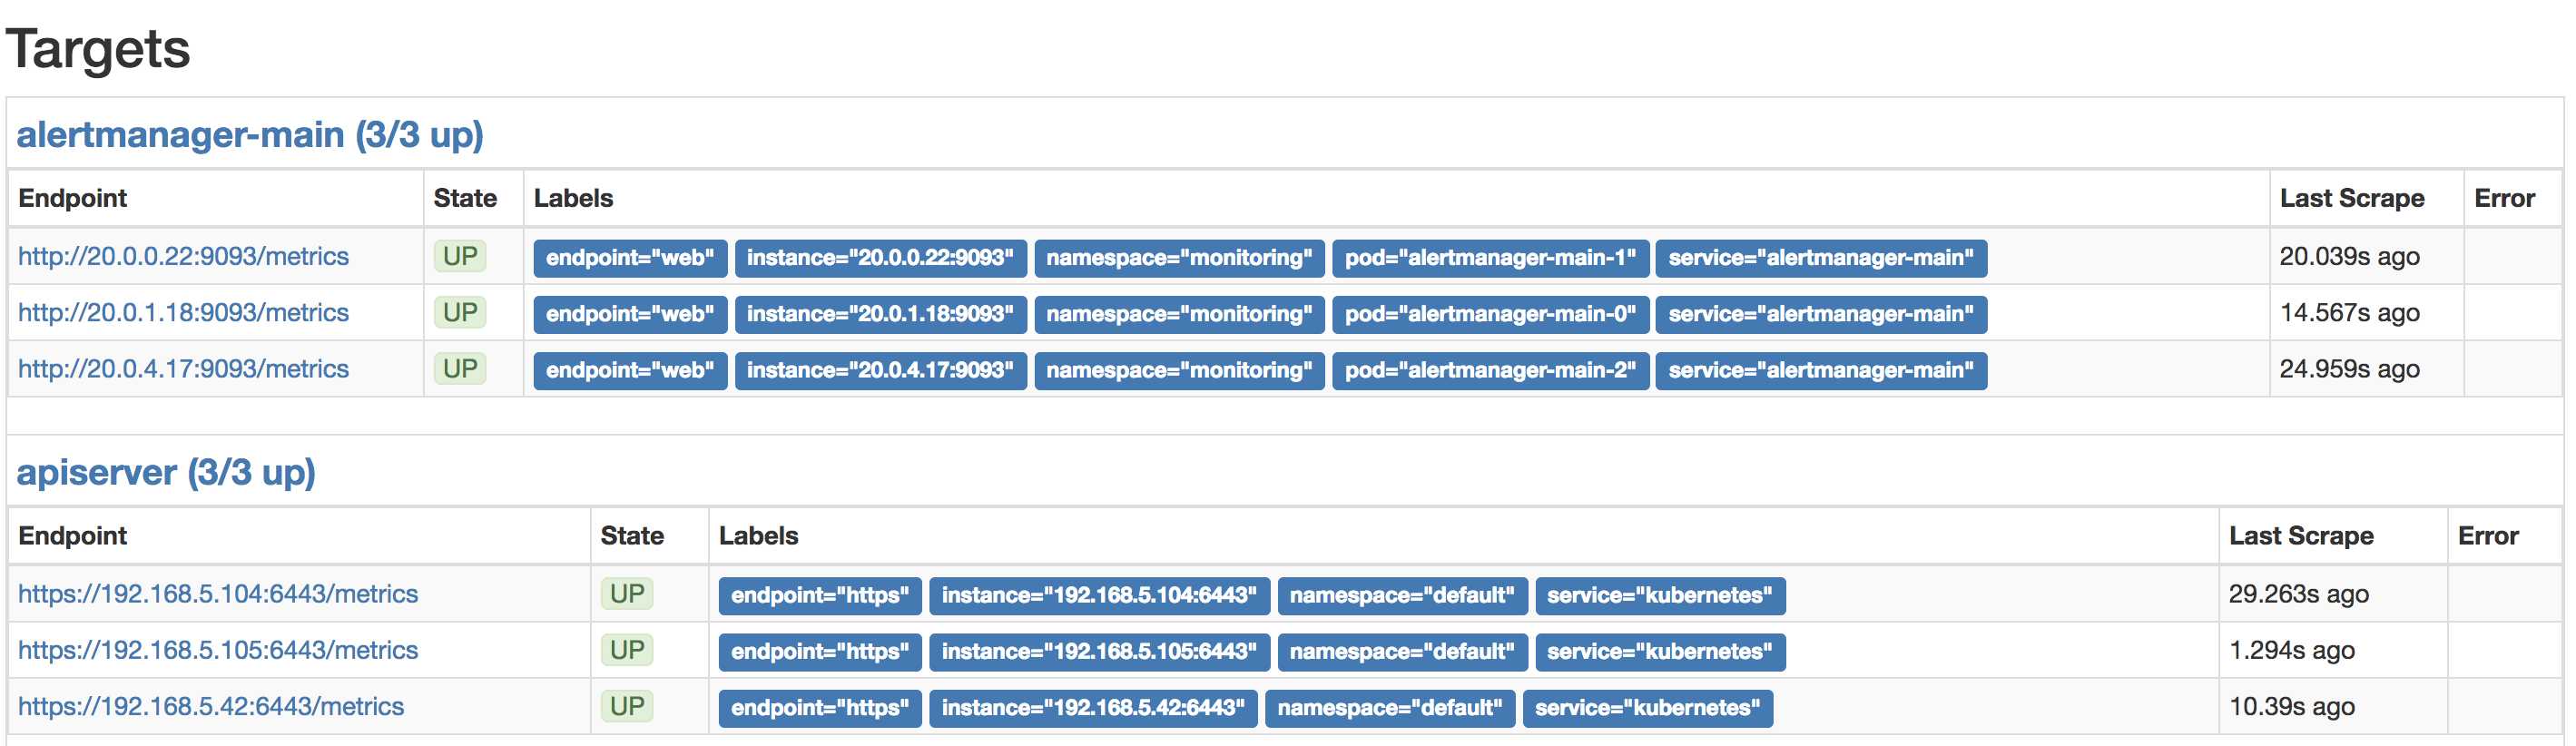
Task: Click the Targets page heading
Action: pyautogui.click(x=98, y=49)
